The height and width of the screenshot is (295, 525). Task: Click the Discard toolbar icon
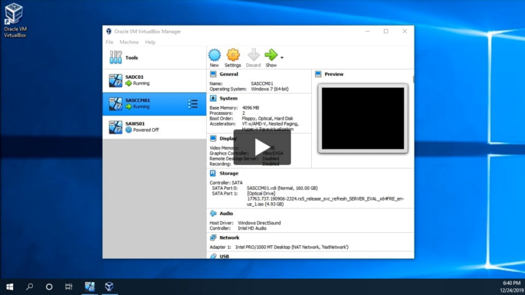[253, 56]
